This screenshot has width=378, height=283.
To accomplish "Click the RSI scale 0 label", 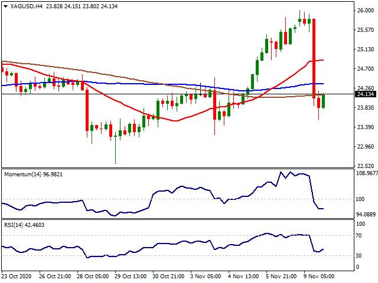I will coord(357,267).
